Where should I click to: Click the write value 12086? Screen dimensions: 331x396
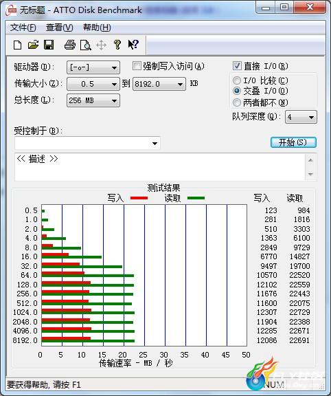[x=266, y=340]
